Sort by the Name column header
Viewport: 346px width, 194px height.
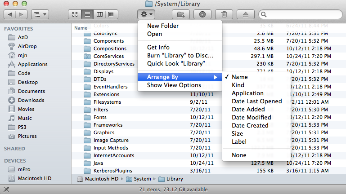81,28
